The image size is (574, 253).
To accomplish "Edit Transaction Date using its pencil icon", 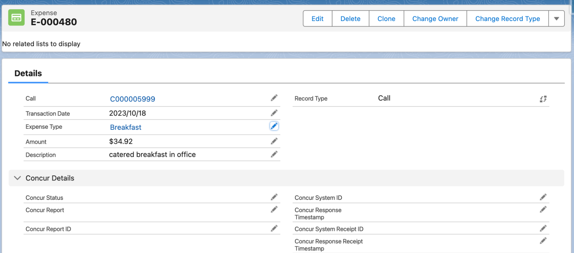I will (274, 113).
